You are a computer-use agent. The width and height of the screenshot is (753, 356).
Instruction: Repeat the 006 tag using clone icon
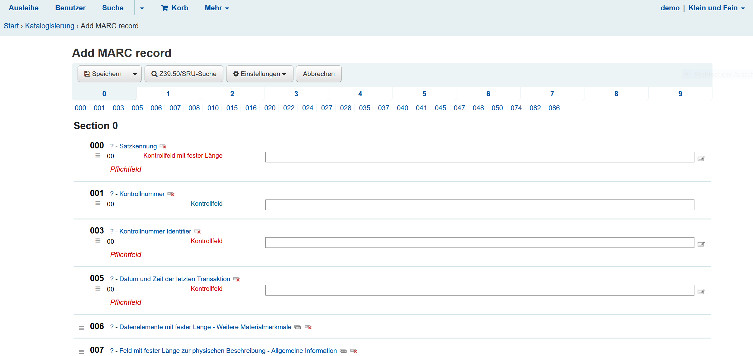298,327
